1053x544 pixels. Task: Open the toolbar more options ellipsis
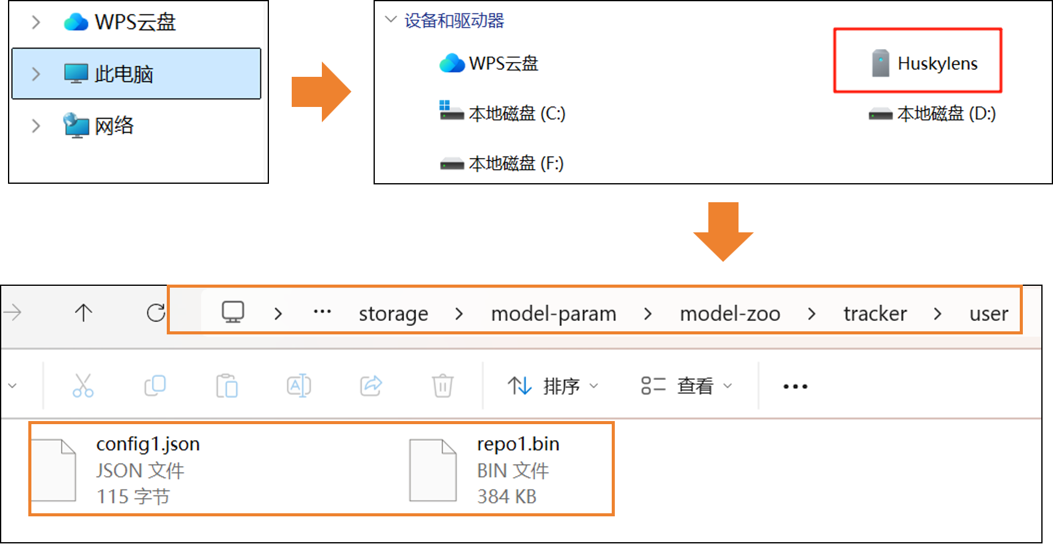(795, 387)
